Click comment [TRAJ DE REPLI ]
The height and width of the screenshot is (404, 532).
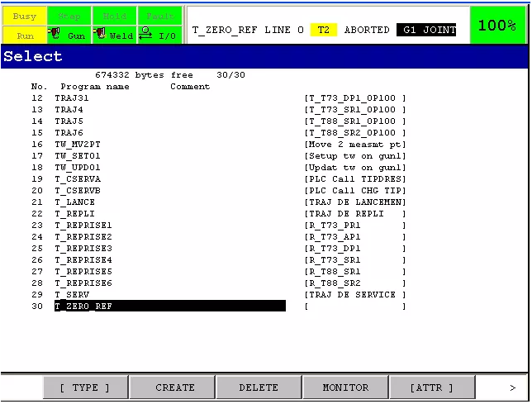(355, 214)
